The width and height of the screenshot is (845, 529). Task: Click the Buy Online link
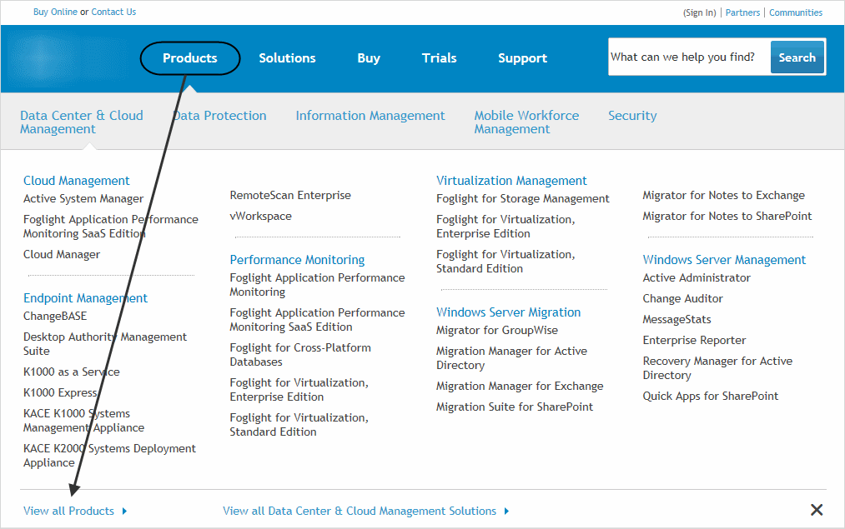[x=55, y=12]
